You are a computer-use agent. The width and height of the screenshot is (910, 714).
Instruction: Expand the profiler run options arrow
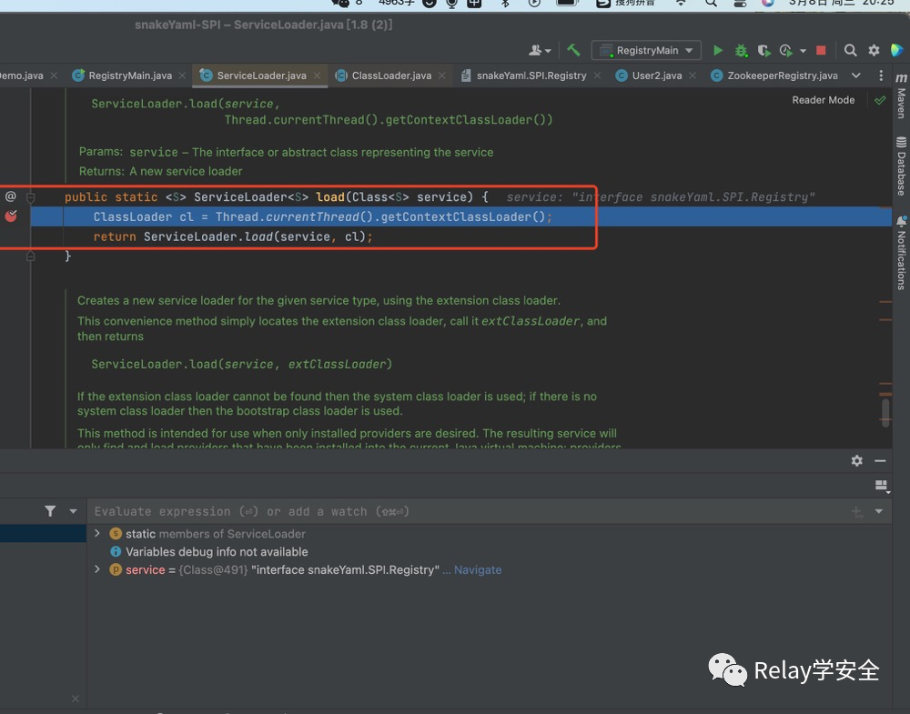[x=803, y=51]
